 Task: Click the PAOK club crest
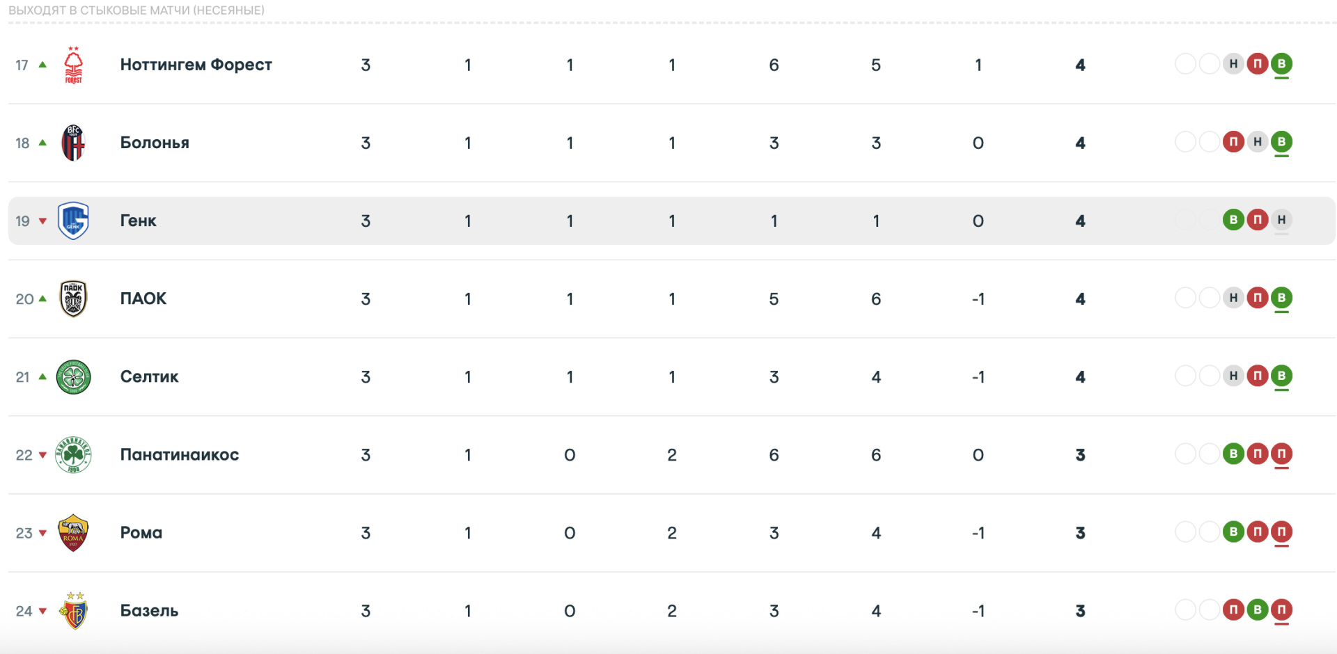[x=73, y=298]
